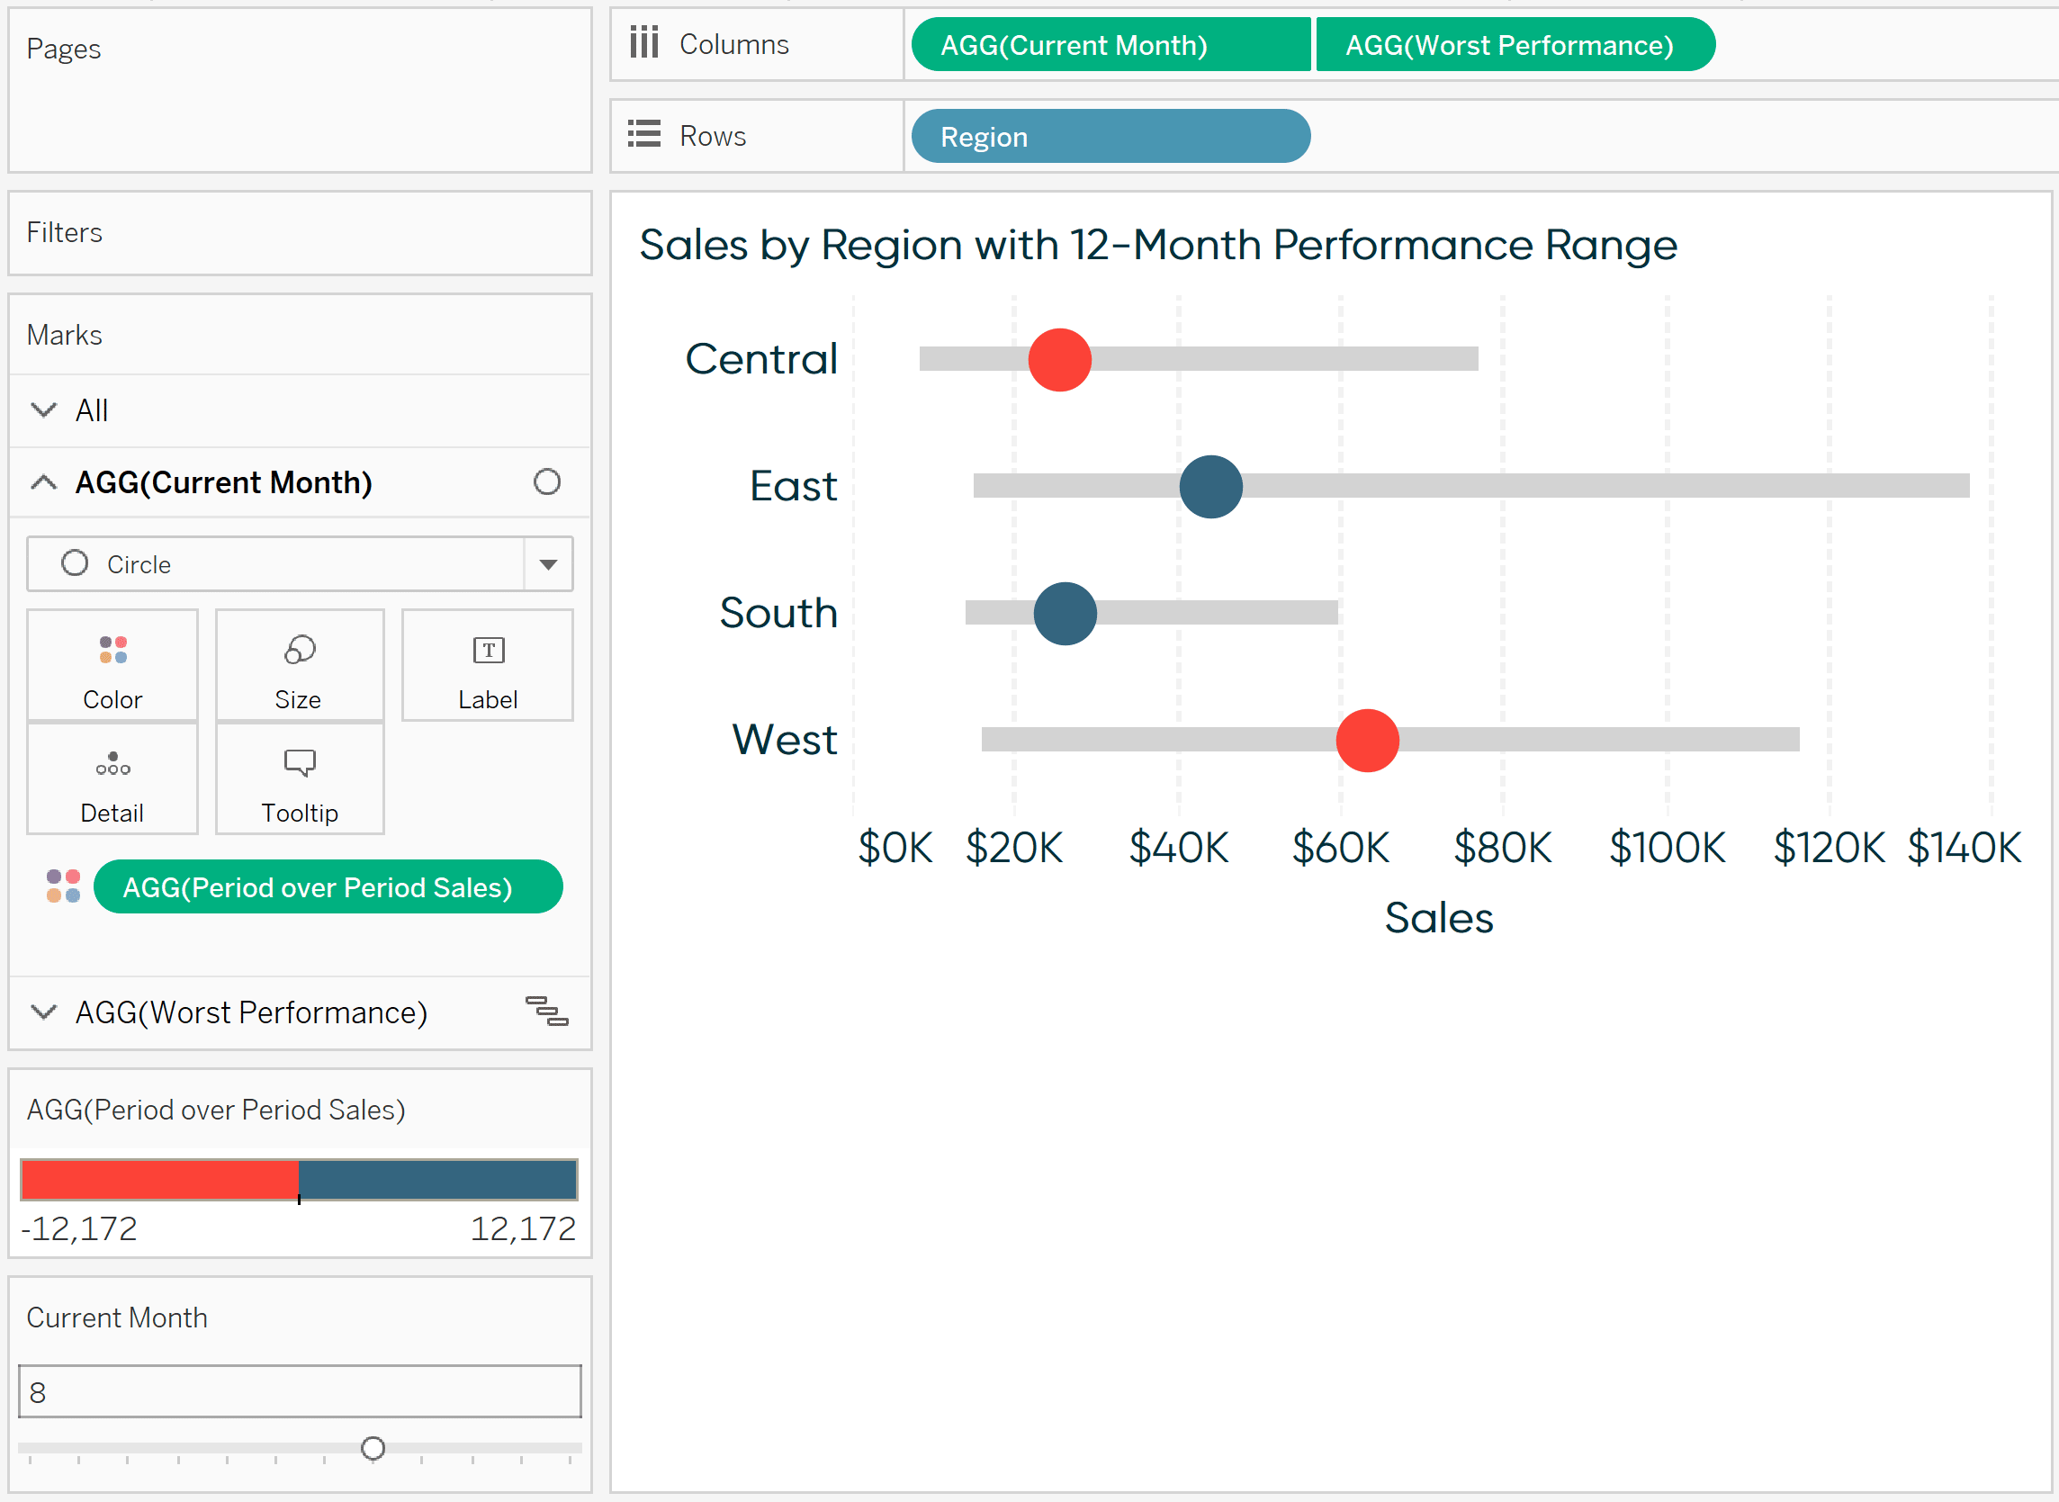Click the Central region row label

click(760, 358)
